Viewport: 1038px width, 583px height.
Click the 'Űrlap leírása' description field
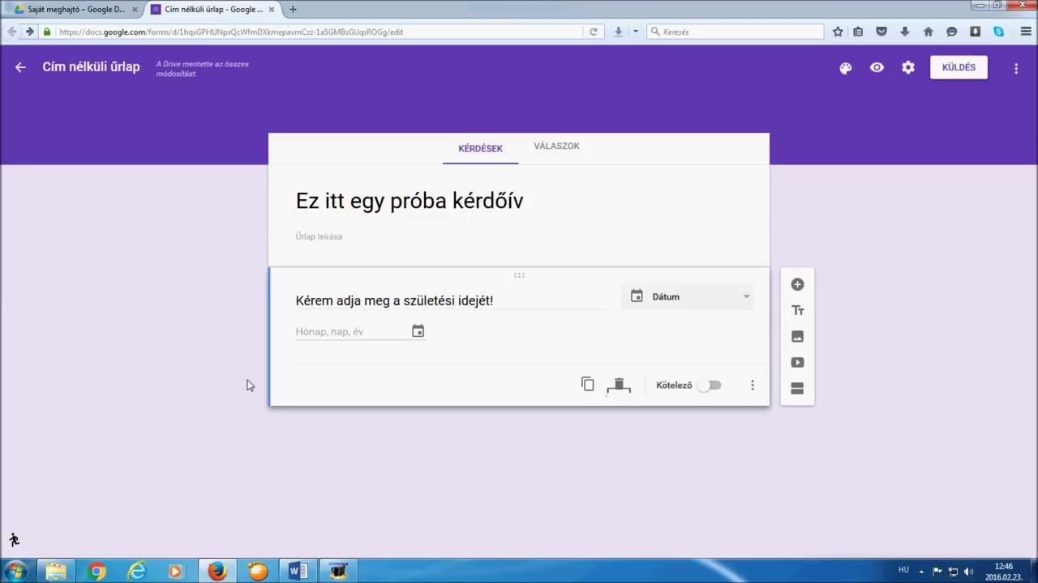(x=319, y=236)
